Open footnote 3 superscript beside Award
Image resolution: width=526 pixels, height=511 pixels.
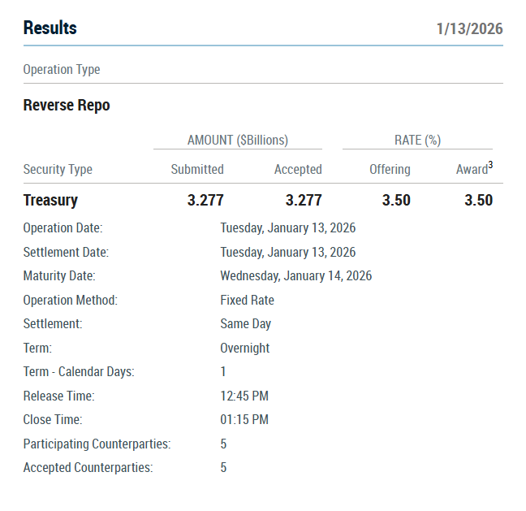[490, 165]
